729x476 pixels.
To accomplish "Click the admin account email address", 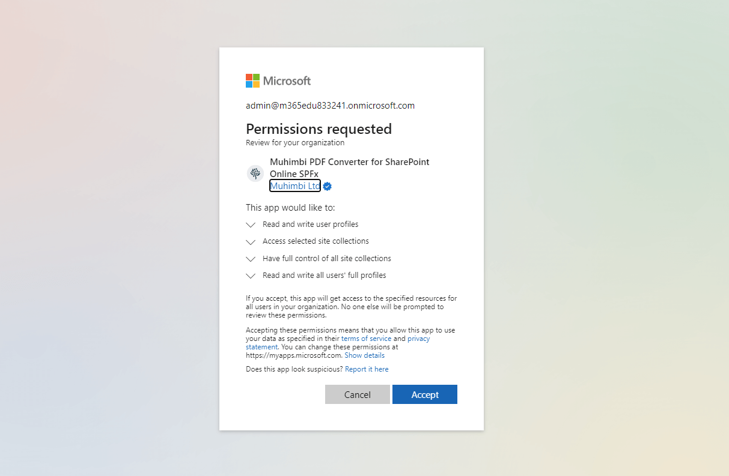I will pos(330,106).
